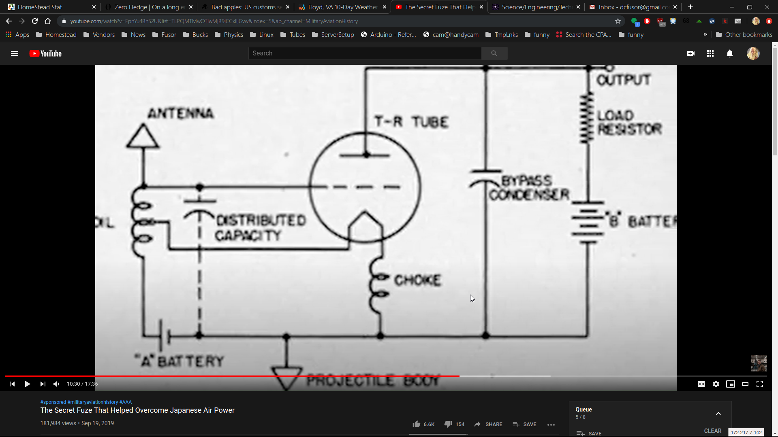The height and width of the screenshot is (437, 778).
Task: Switch to theater mode
Action: pos(745,384)
